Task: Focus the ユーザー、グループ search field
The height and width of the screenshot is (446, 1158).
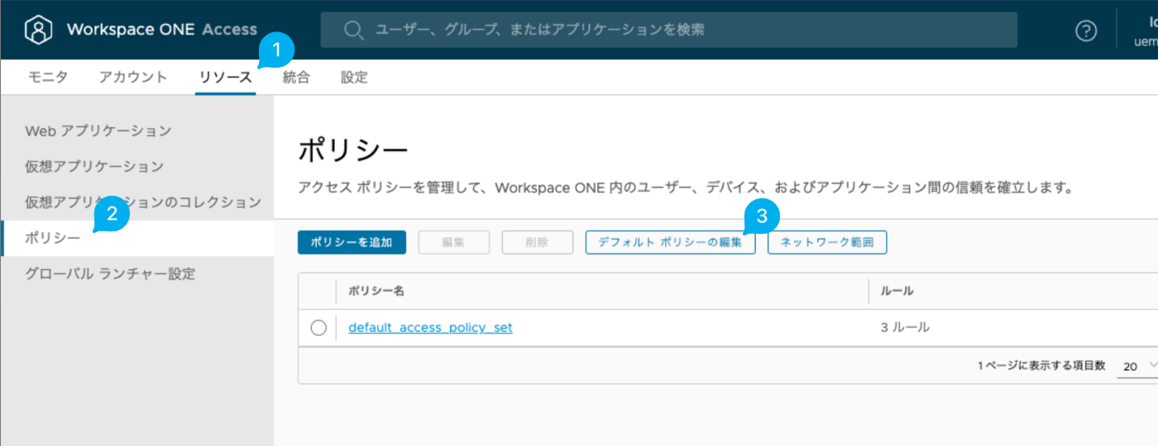Action: point(669,30)
